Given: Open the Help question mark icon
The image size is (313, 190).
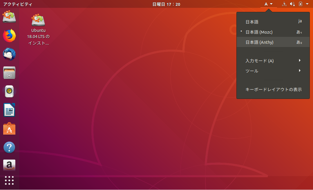Looking at the screenshot, I should coord(9,147).
